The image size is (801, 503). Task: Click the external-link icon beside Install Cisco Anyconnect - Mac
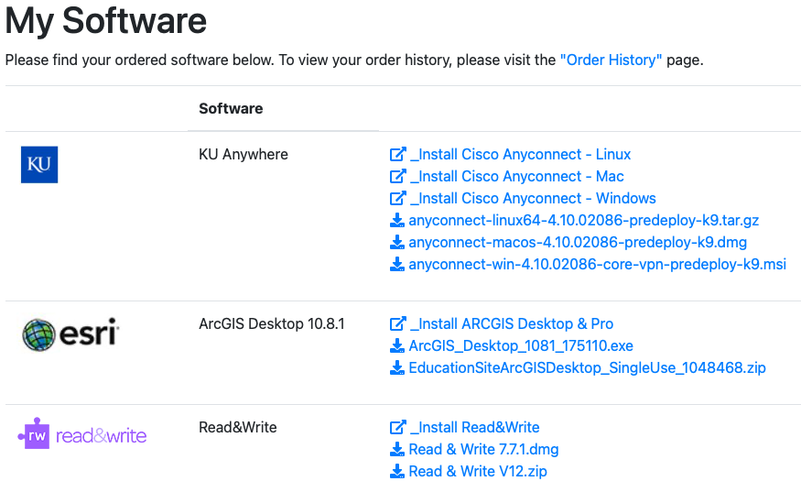point(397,176)
